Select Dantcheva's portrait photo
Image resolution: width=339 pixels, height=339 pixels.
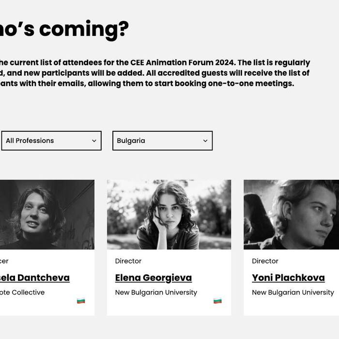[x=47, y=215]
